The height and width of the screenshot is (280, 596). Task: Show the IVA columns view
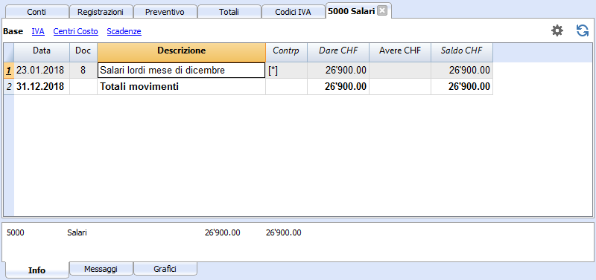point(38,31)
